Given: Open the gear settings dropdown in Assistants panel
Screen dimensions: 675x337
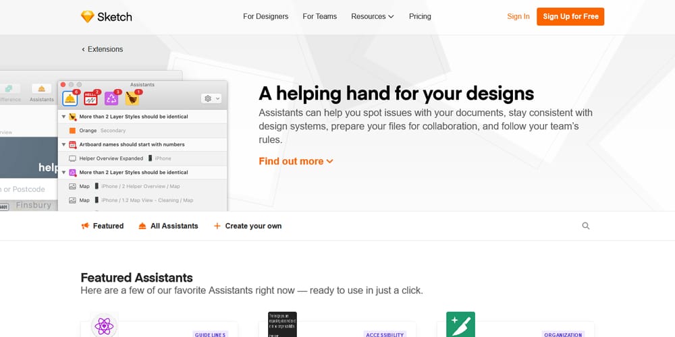Looking at the screenshot, I should pos(211,98).
